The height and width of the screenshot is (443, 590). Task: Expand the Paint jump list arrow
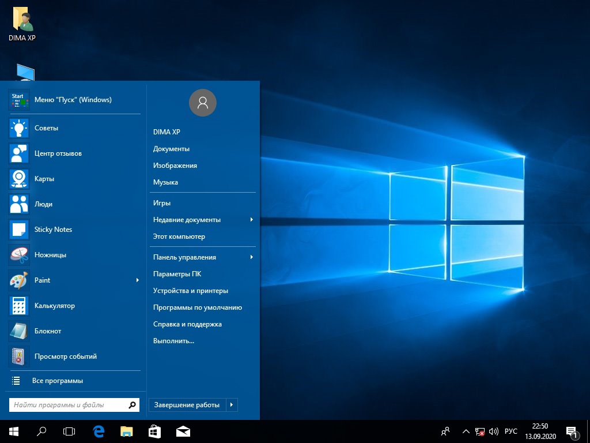click(x=137, y=280)
